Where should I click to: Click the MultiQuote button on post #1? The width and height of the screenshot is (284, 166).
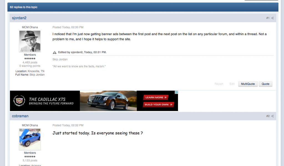[x=248, y=84]
